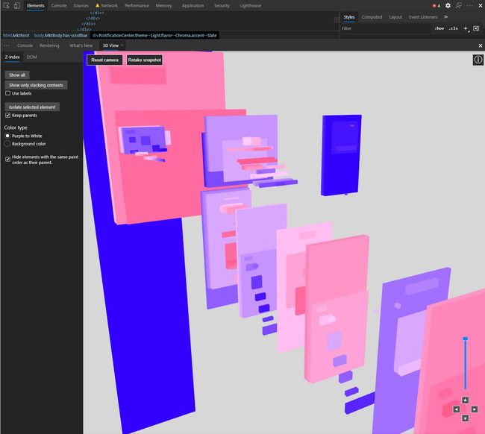
Task: Toggle device emulation icon
Action: pos(17,5)
